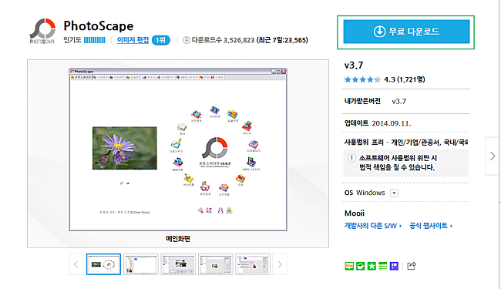Go to next thumbnails with right arrow

pos(280,264)
